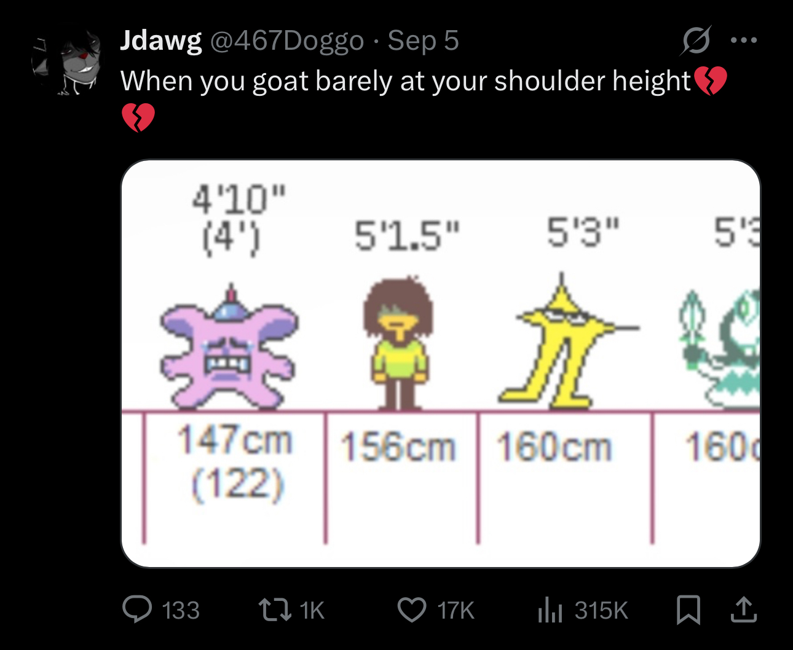The height and width of the screenshot is (650, 793).
Task: Click the pink crying character in image
Action: 229,348
